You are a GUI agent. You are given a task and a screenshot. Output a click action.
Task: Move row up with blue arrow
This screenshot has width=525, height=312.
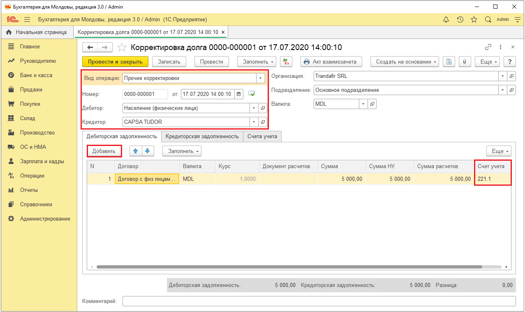(136, 151)
